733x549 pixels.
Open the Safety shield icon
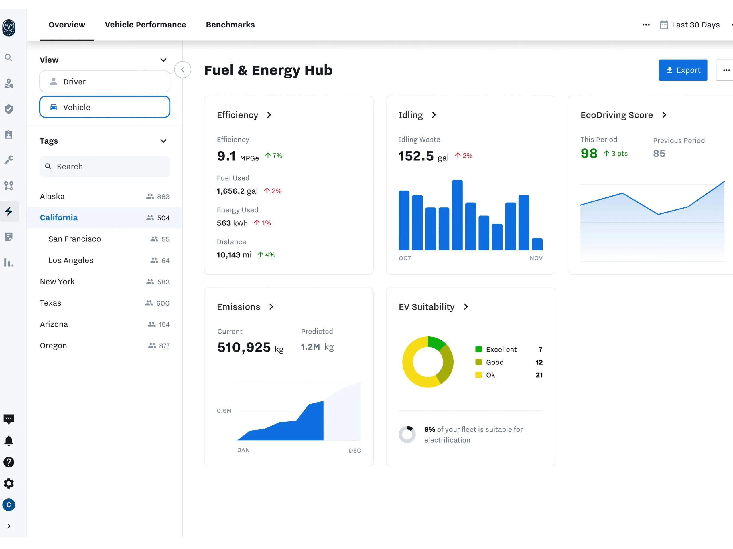pos(9,109)
